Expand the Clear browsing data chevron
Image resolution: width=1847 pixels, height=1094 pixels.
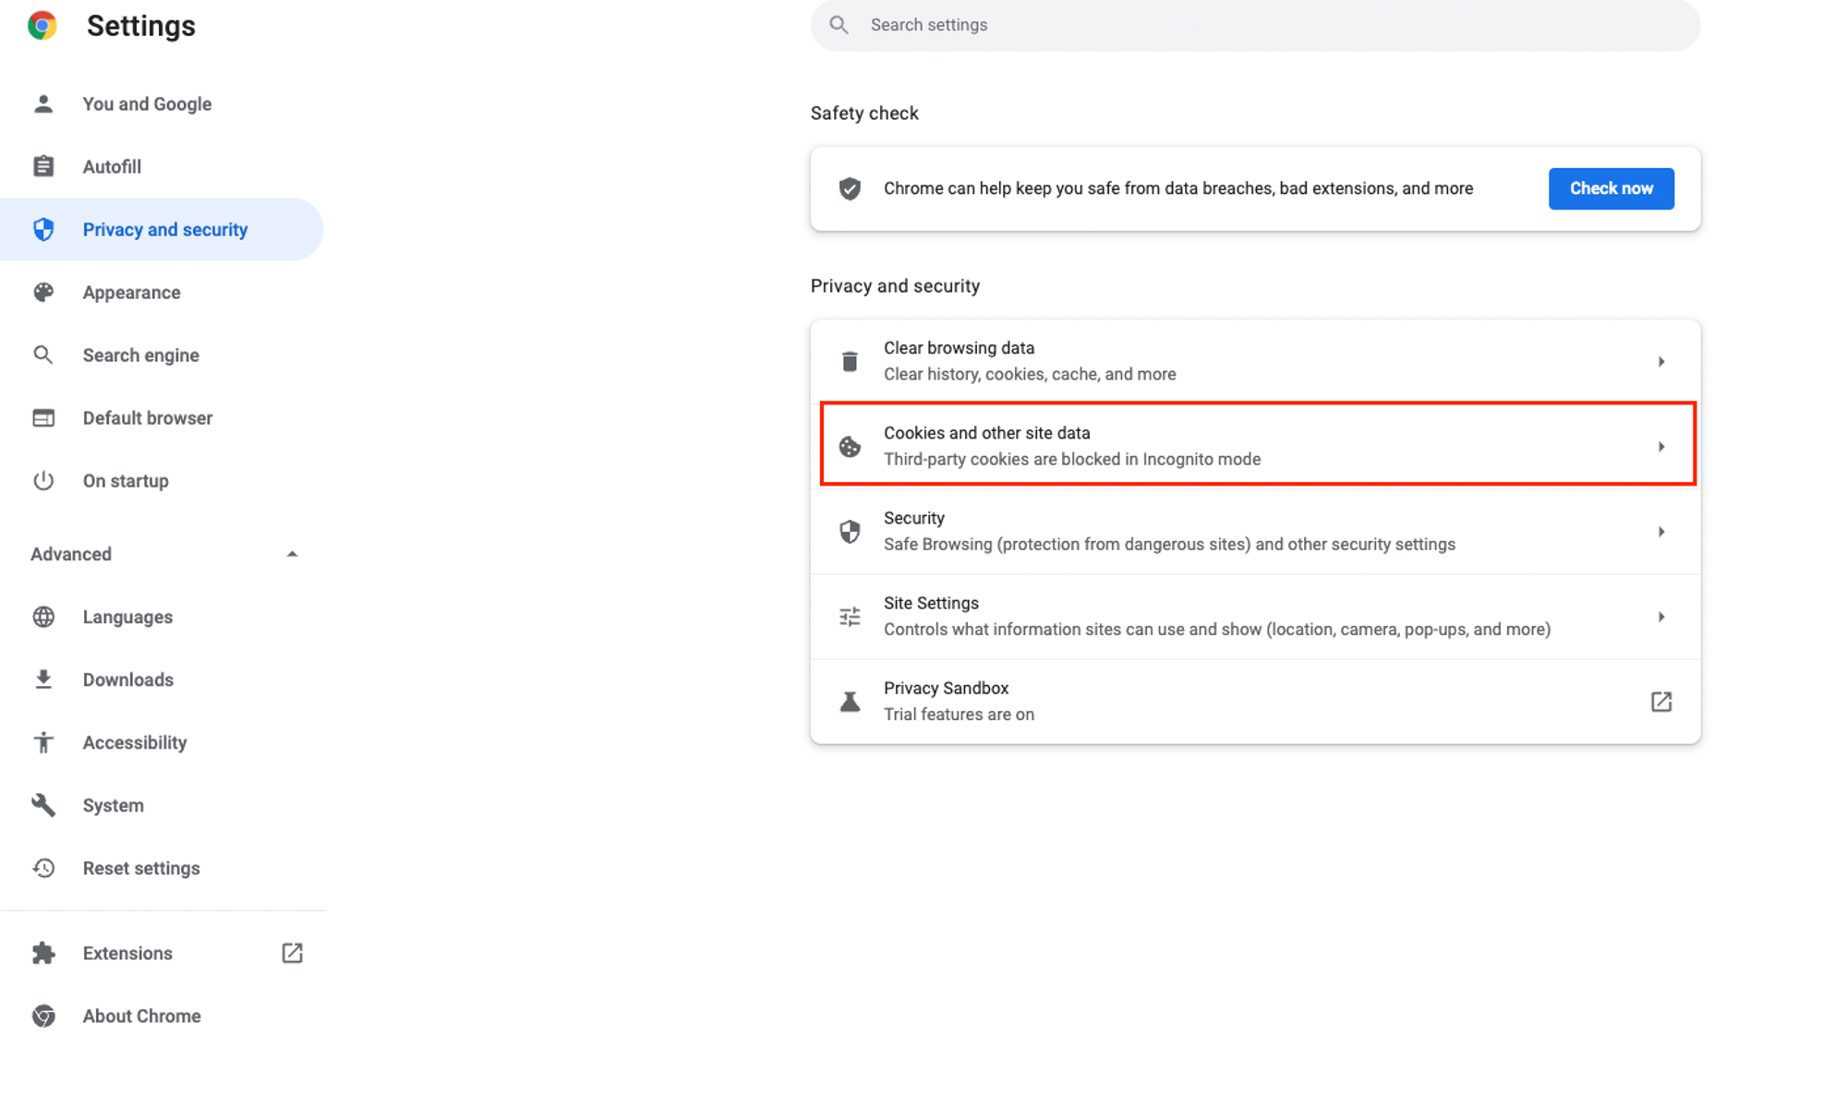[x=1660, y=361]
